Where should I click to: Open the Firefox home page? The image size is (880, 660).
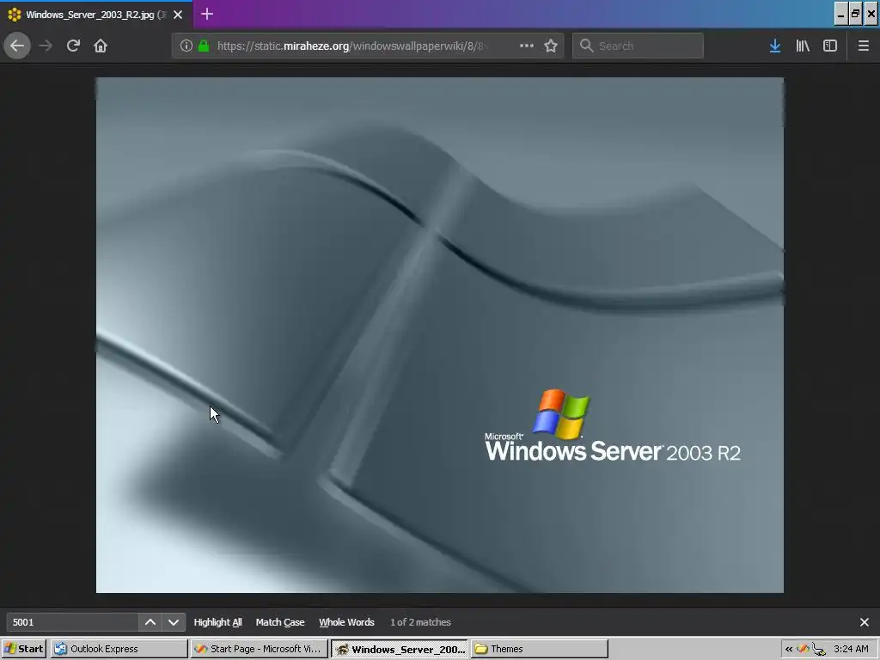[101, 46]
